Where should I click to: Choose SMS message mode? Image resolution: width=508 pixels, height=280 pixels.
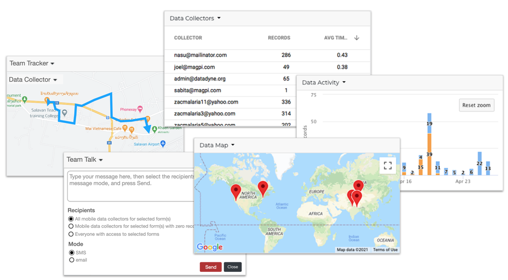(72, 253)
